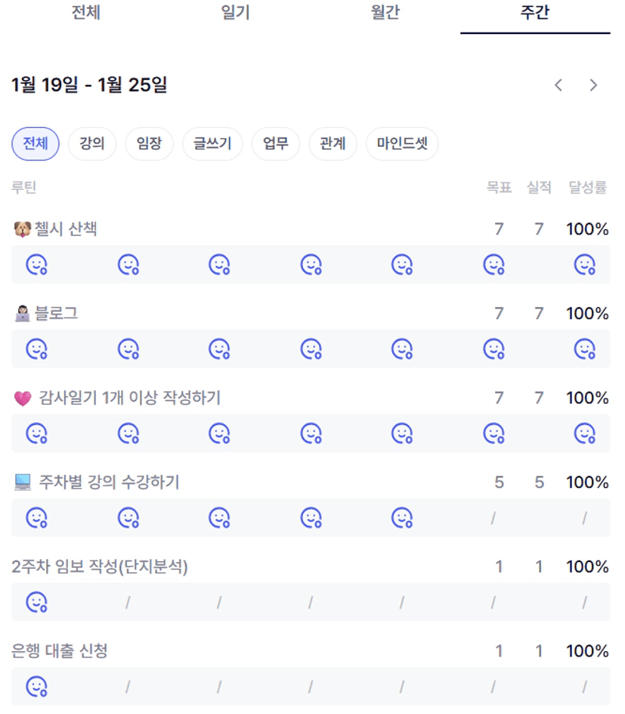625x714 pixels.
Task: Filter routines by 마인드셋 category
Action: coord(402,144)
